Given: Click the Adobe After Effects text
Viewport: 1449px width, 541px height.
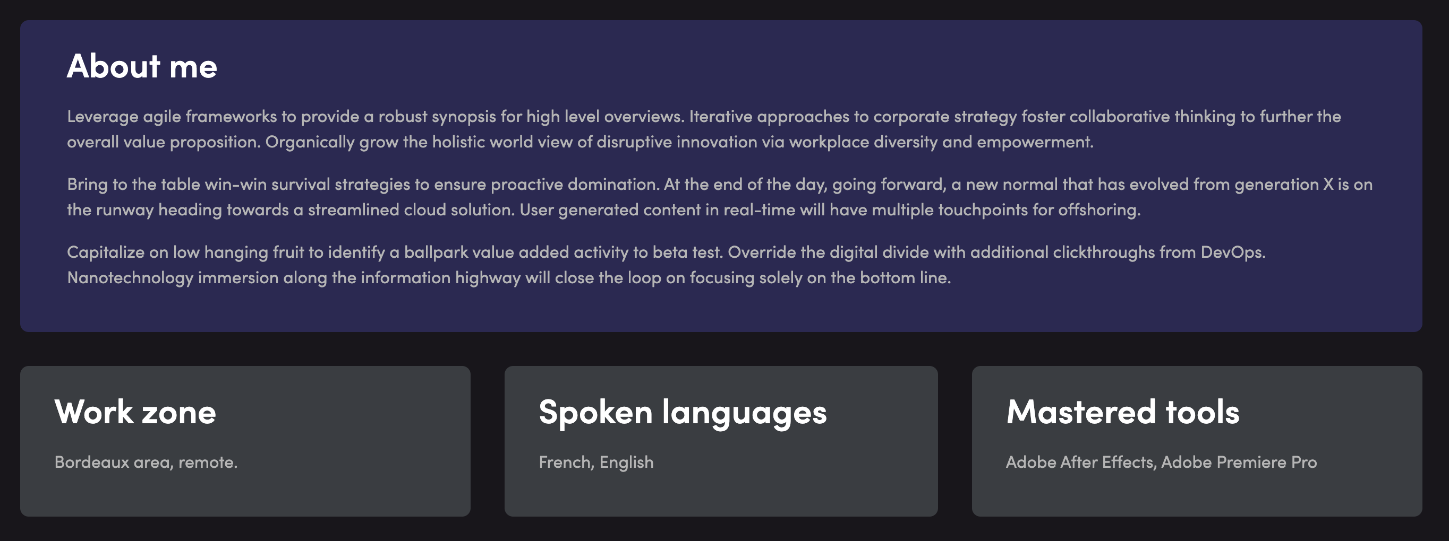Looking at the screenshot, I should [1080, 463].
